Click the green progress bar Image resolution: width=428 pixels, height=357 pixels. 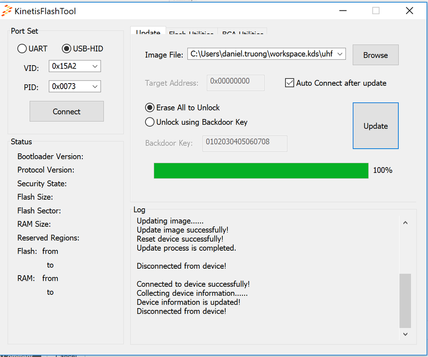point(261,171)
